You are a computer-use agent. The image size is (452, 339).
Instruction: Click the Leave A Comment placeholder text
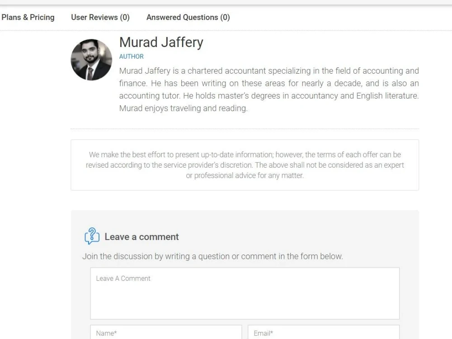point(123,278)
